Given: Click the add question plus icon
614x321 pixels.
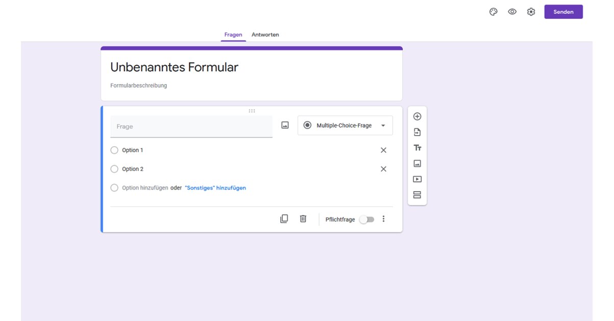Looking at the screenshot, I should (417, 117).
